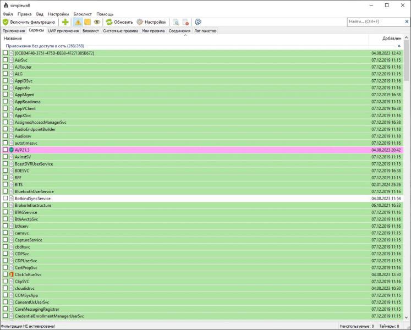Open the Соединения tab
Screen dimensions: 411x330
tap(179, 31)
